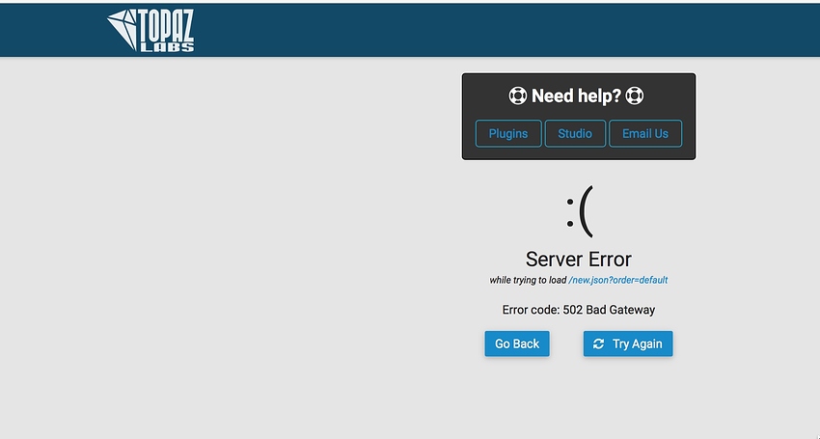Open the Studio help section
Image resolution: width=820 pixels, height=439 pixels.
click(575, 133)
